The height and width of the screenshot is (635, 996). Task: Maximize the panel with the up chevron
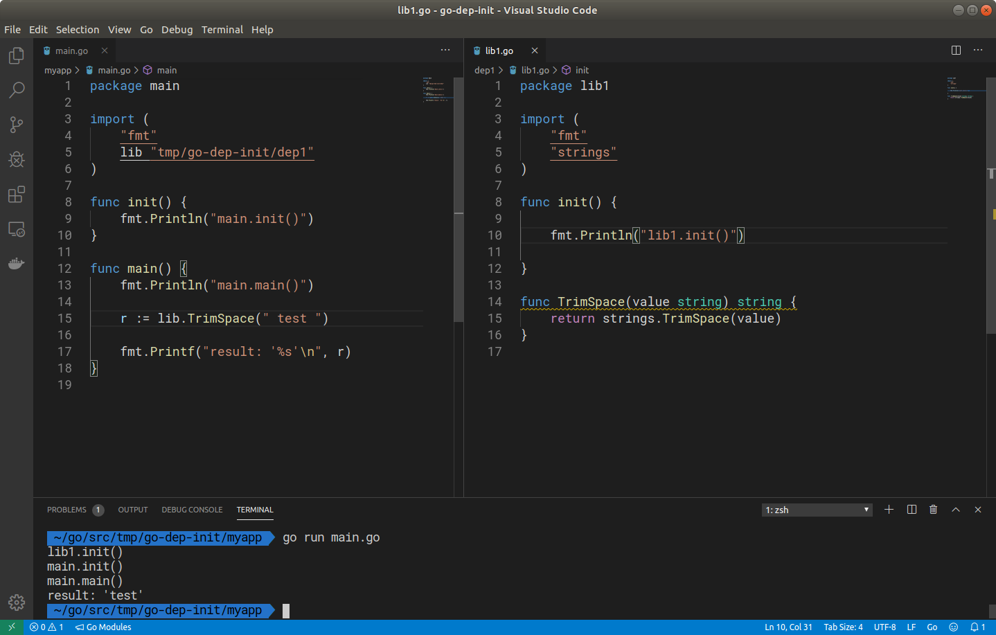tap(956, 510)
